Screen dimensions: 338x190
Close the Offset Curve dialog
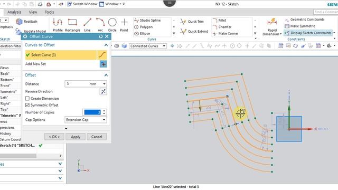coord(107,36)
